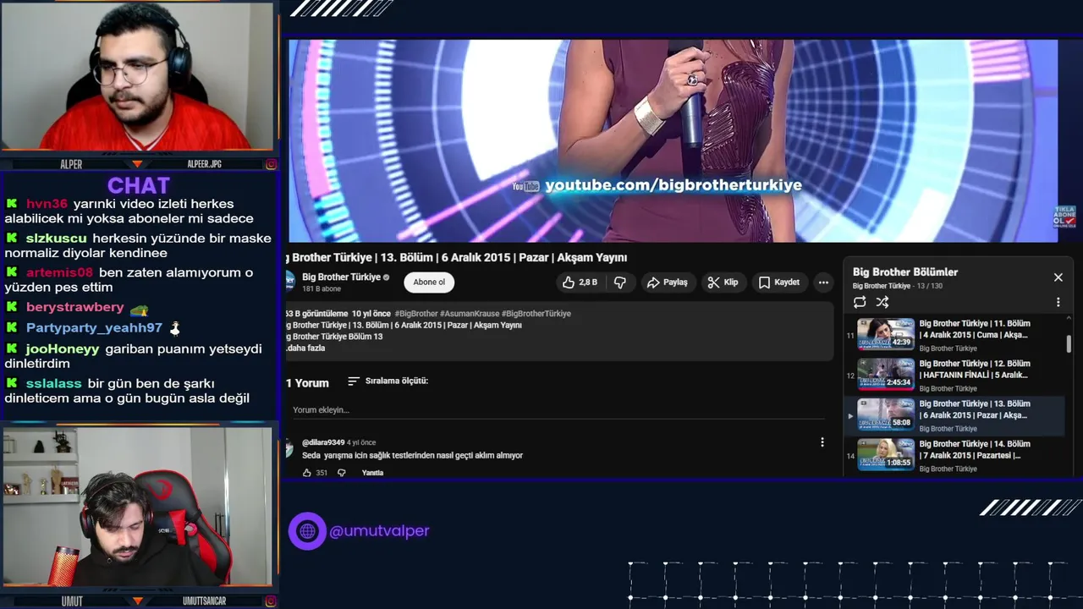Image resolution: width=1083 pixels, height=609 pixels.
Task: Create a clip with Klip button
Action: (x=723, y=283)
